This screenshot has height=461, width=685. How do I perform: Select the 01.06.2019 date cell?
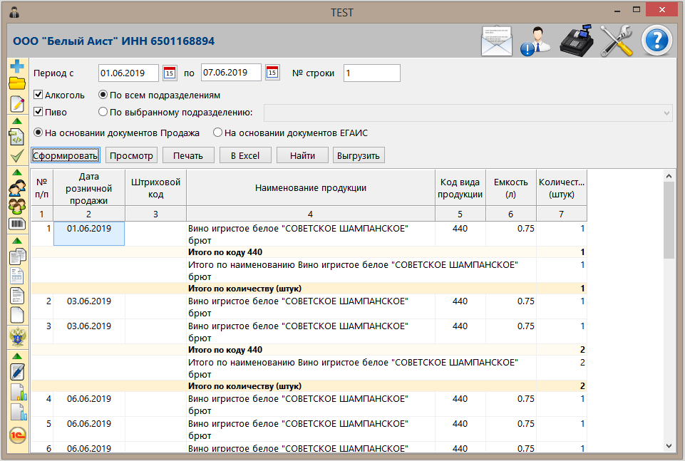(x=89, y=234)
